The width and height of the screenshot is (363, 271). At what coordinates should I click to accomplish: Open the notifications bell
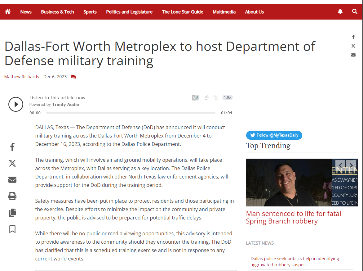click(x=340, y=11)
